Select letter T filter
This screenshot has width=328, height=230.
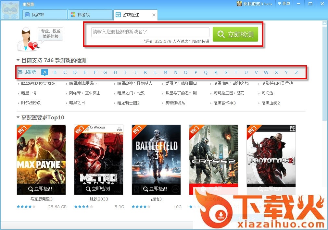[236, 72]
